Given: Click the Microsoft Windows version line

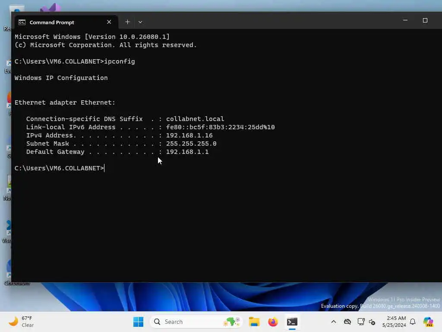Looking at the screenshot, I should 92,37.
